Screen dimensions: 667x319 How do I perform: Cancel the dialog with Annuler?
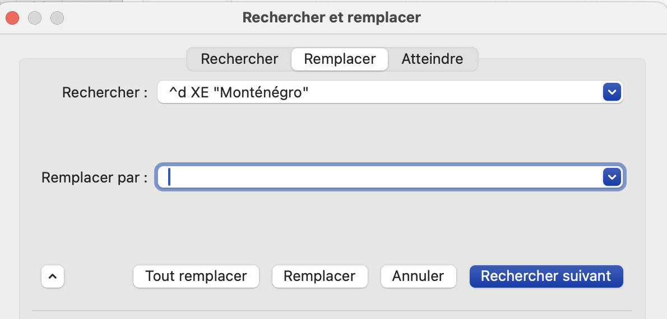(418, 276)
